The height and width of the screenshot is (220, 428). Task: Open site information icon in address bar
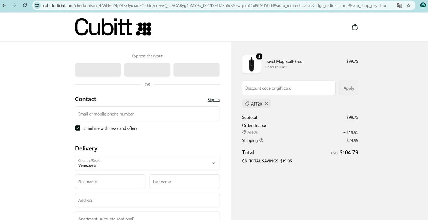point(37,5)
